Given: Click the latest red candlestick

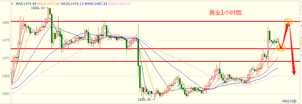Looking at the screenshot, I should click(278, 40).
